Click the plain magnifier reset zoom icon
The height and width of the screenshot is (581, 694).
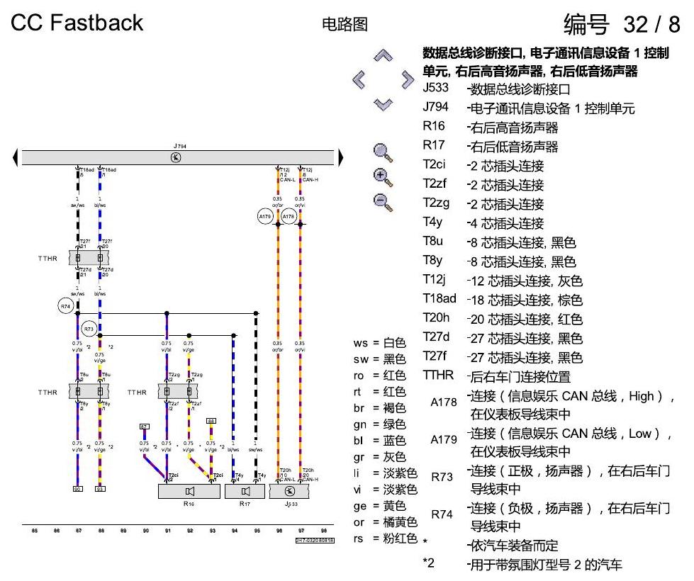click(x=383, y=153)
